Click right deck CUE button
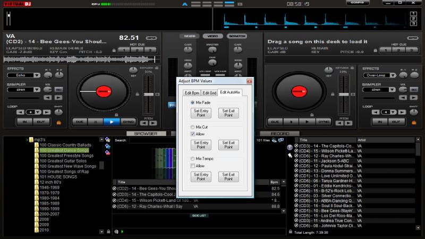Viewport: 425px width, 239px height. click(x=275, y=122)
